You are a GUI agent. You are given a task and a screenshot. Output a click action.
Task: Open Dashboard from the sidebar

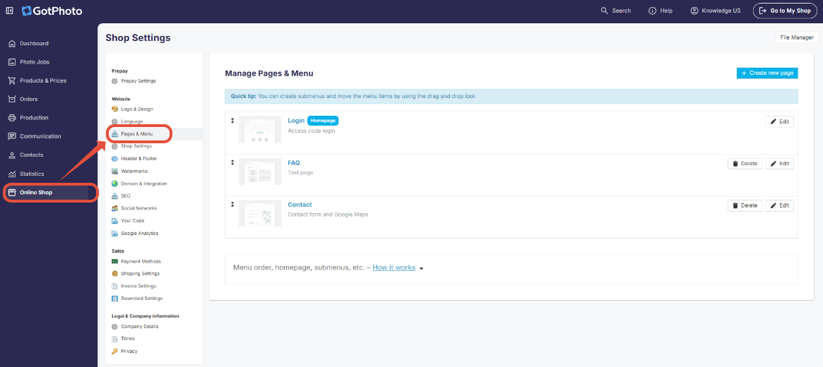(x=34, y=44)
